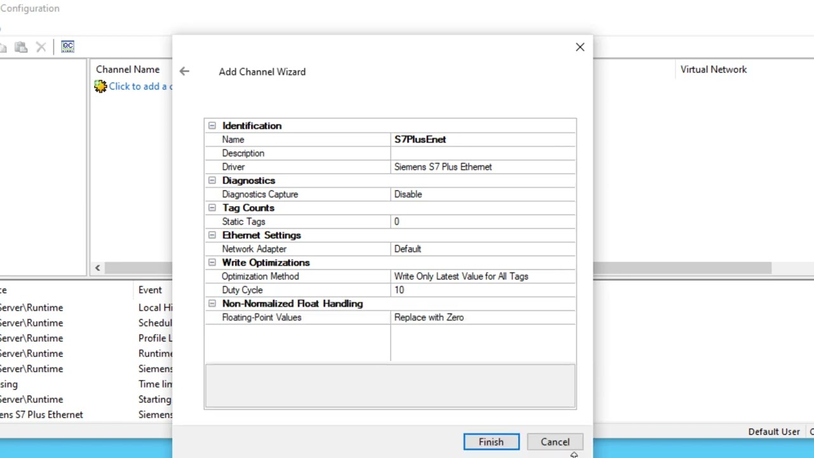Image resolution: width=814 pixels, height=458 pixels.
Task: Collapse Non-Normalized Float Handling group
Action: click(x=212, y=304)
